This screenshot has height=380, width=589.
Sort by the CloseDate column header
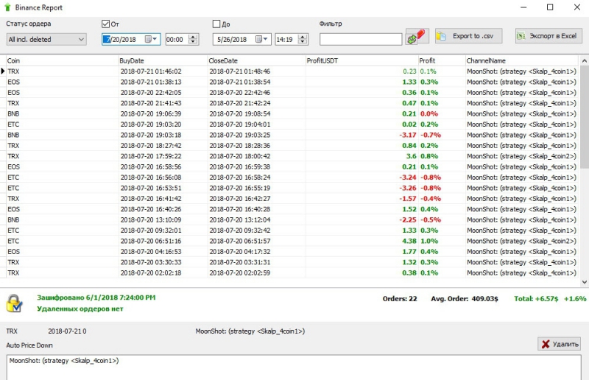click(x=256, y=60)
